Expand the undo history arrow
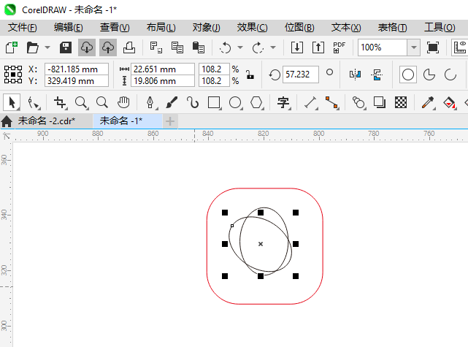Screen dimensions: 468x347 pyautogui.click(x=242, y=47)
